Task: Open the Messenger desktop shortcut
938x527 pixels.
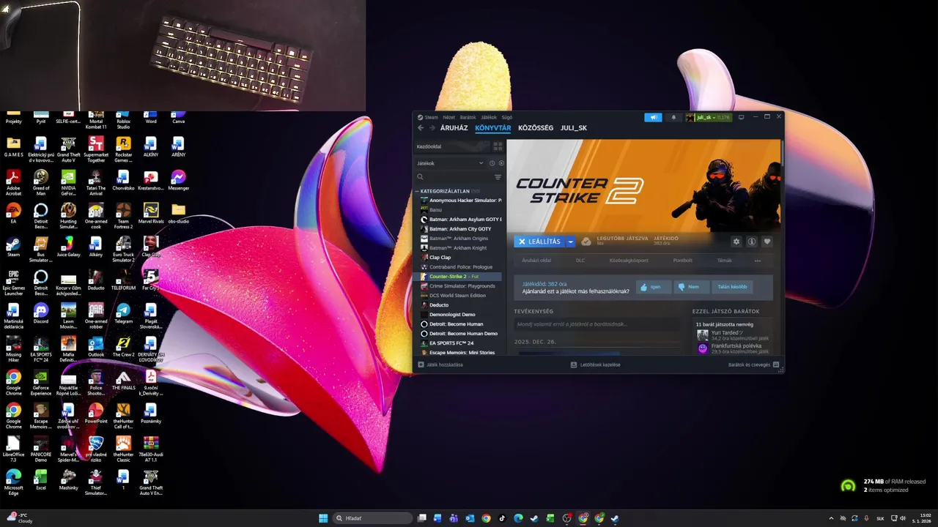Action: 178,181
